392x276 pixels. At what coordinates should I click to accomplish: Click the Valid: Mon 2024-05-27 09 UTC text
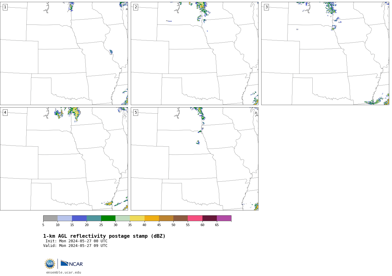pos(75,246)
